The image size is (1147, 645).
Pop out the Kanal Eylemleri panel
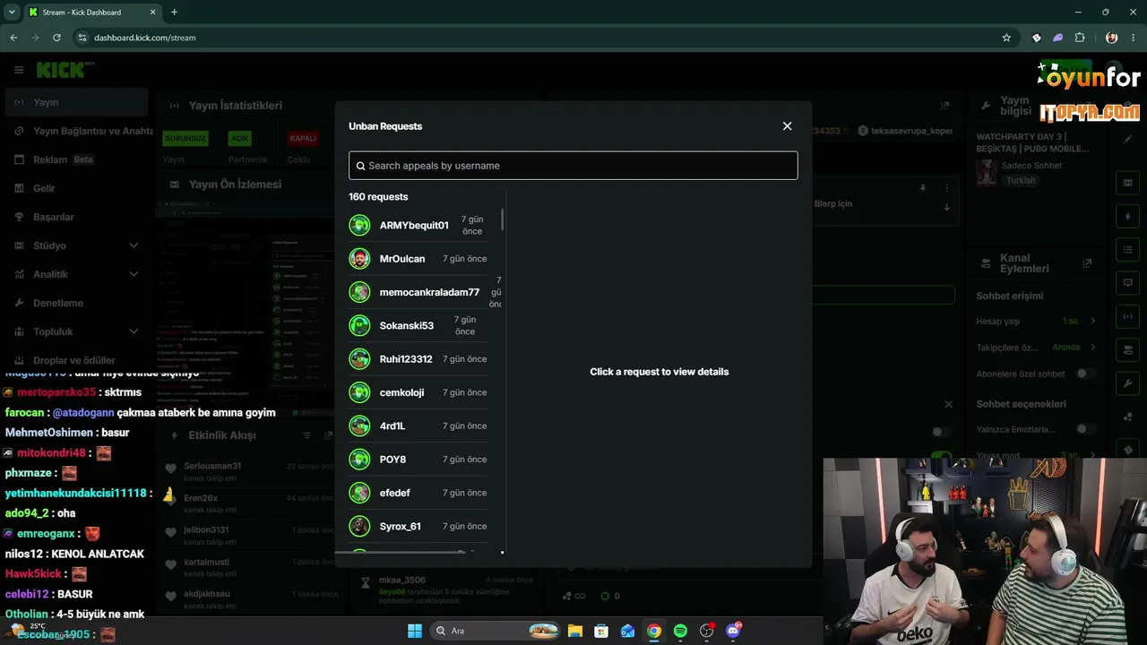[x=1087, y=264]
